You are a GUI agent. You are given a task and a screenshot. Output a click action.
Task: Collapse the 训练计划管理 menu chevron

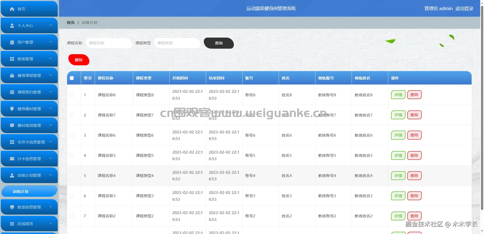[x=50, y=175]
